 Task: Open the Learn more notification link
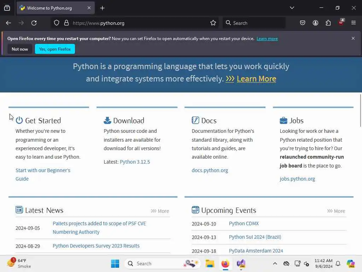267,39
